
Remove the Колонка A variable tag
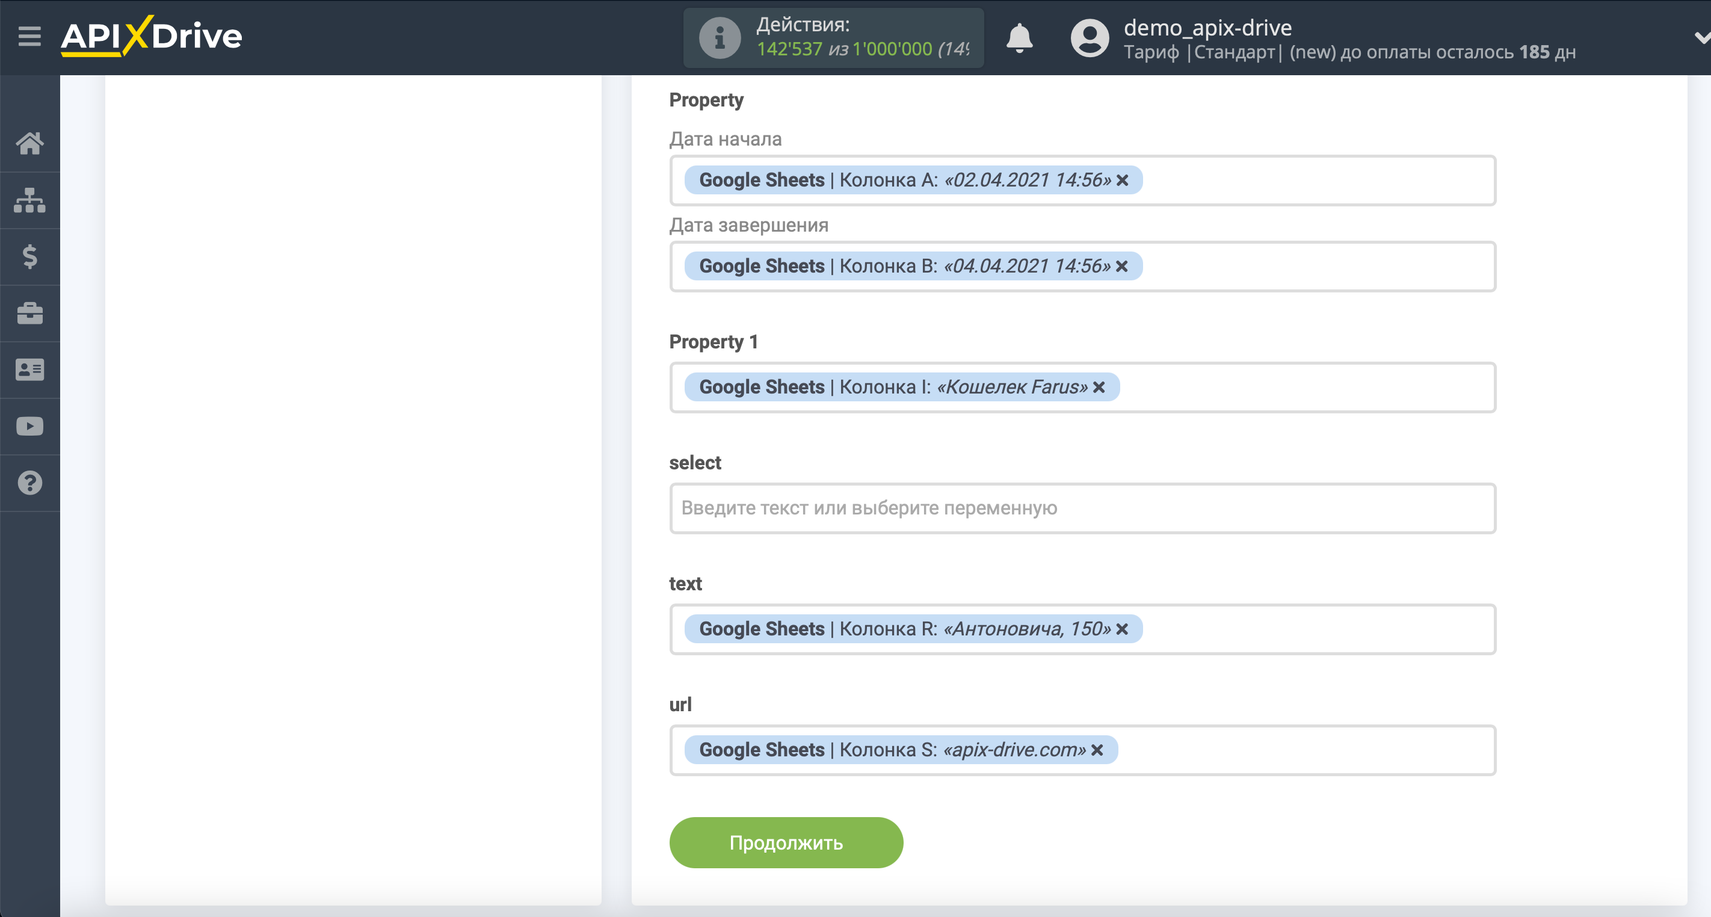[x=1123, y=180]
